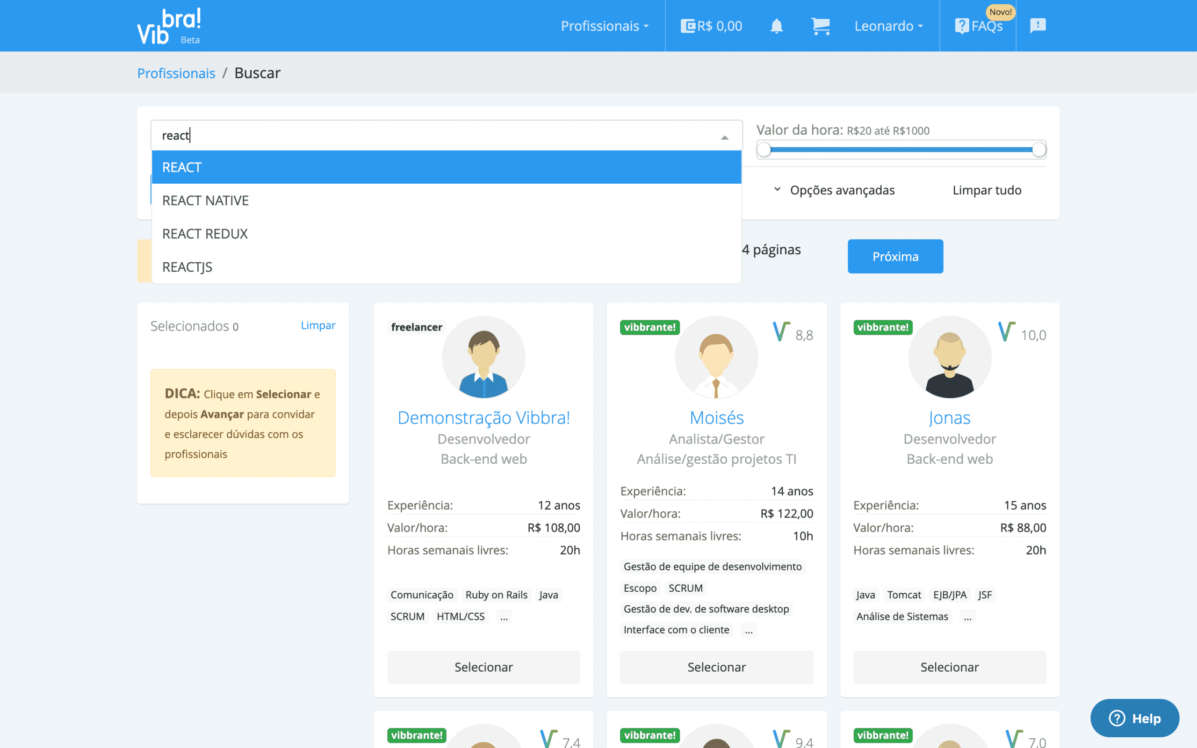Click Interface com o cliente tag

coord(676,630)
